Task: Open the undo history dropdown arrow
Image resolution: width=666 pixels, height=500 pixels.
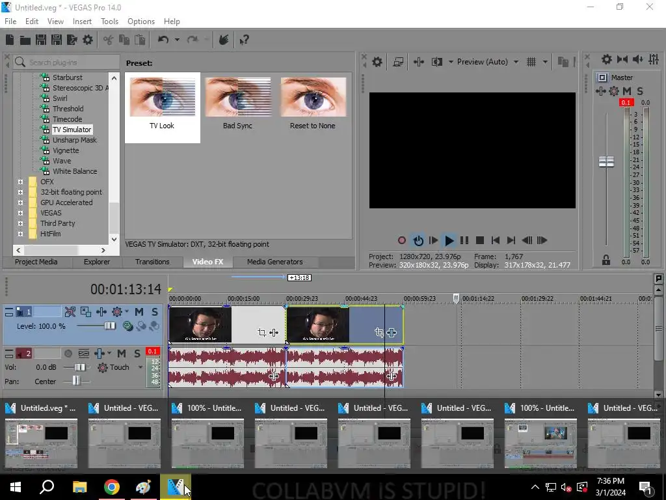Action: click(x=177, y=40)
